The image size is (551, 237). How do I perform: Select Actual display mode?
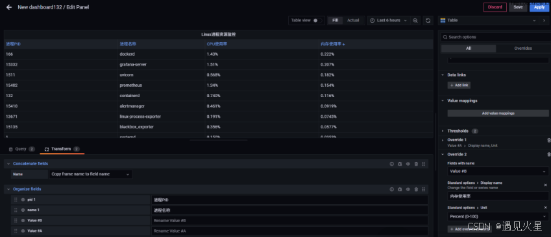click(353, 20)
